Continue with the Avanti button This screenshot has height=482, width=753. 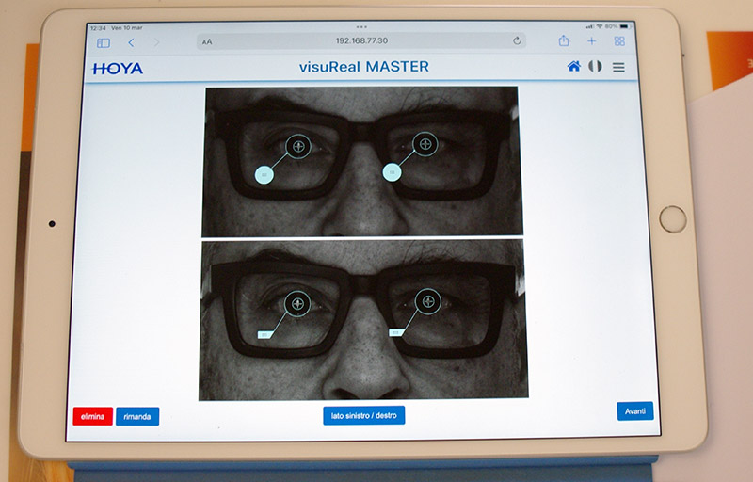point(634,411)
